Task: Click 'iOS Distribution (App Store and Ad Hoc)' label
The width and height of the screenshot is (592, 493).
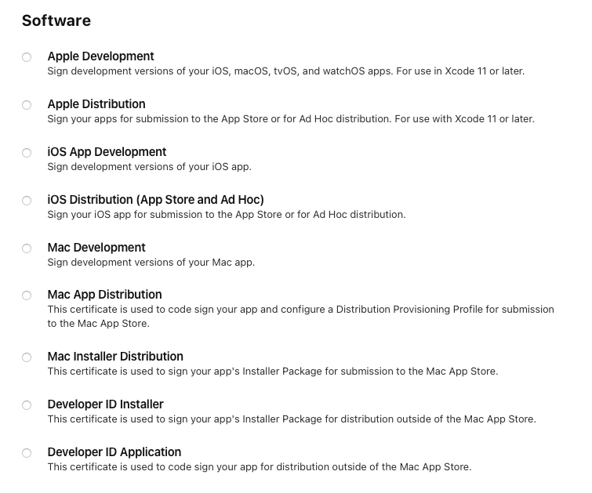Action: click(x=155, y=200)
